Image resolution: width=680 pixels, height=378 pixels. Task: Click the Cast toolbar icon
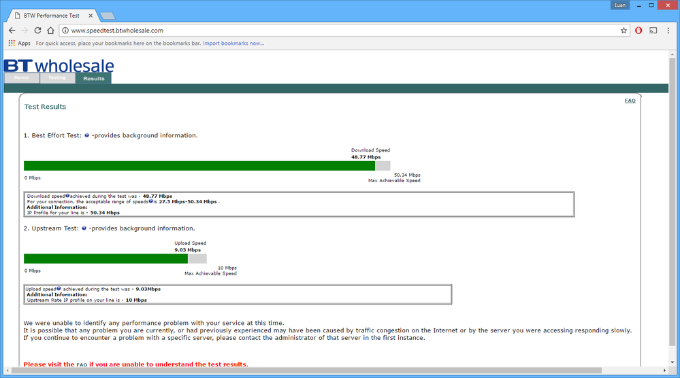653,31
